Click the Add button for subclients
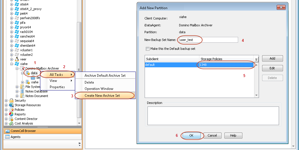Screen dimensions: 299x150 pyautogui.click(x=272, y=58)
